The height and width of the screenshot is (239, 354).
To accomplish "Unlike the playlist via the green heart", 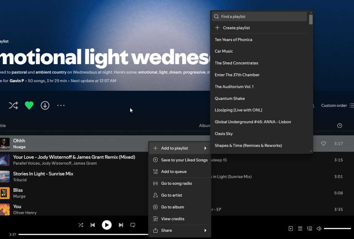I will [x=29, y=105].
